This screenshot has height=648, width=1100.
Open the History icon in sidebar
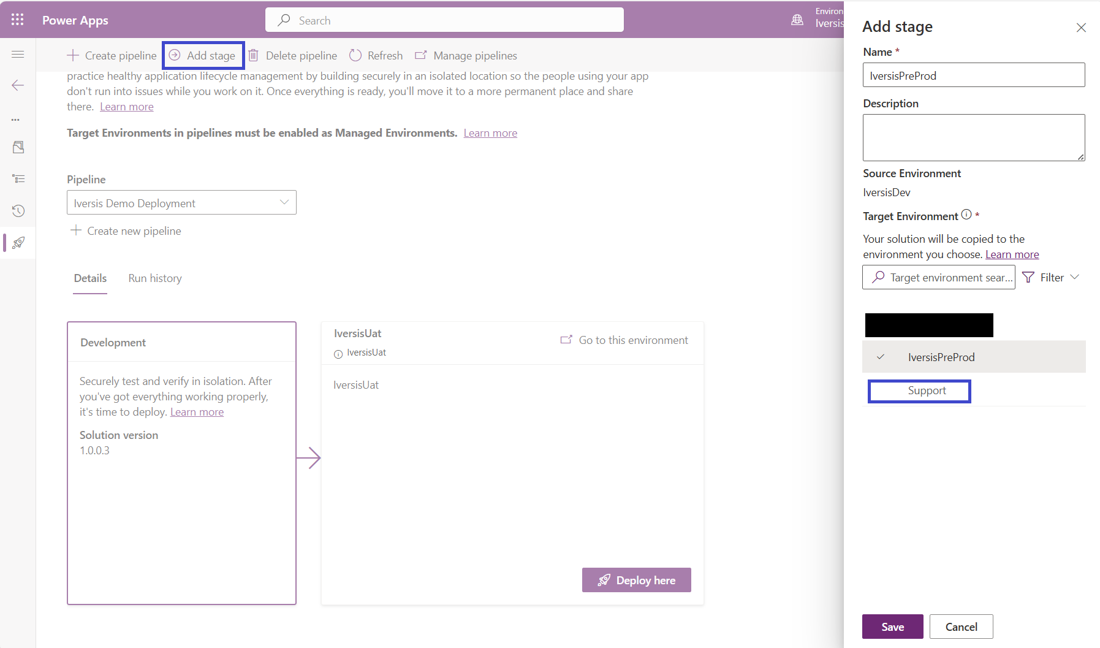click(x=18, y=211)
